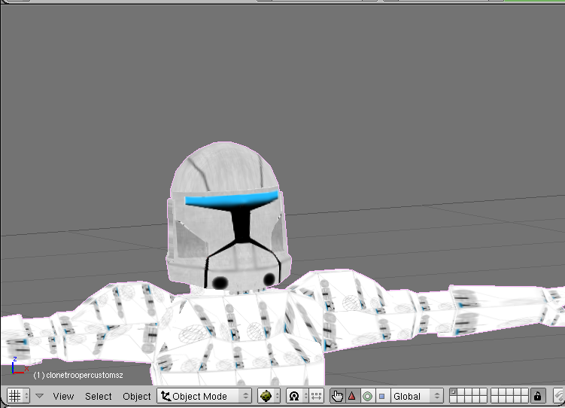This screenshot has width=565, height=408.
Task: Click the blue visor stripe on the helmet
Action: (231, 201)
